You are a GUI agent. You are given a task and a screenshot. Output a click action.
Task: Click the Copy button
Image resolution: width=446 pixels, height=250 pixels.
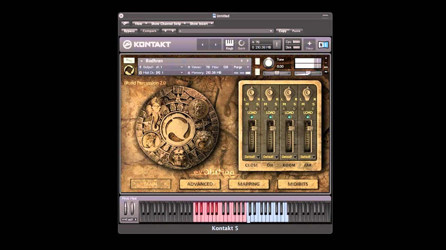[283, 31]
